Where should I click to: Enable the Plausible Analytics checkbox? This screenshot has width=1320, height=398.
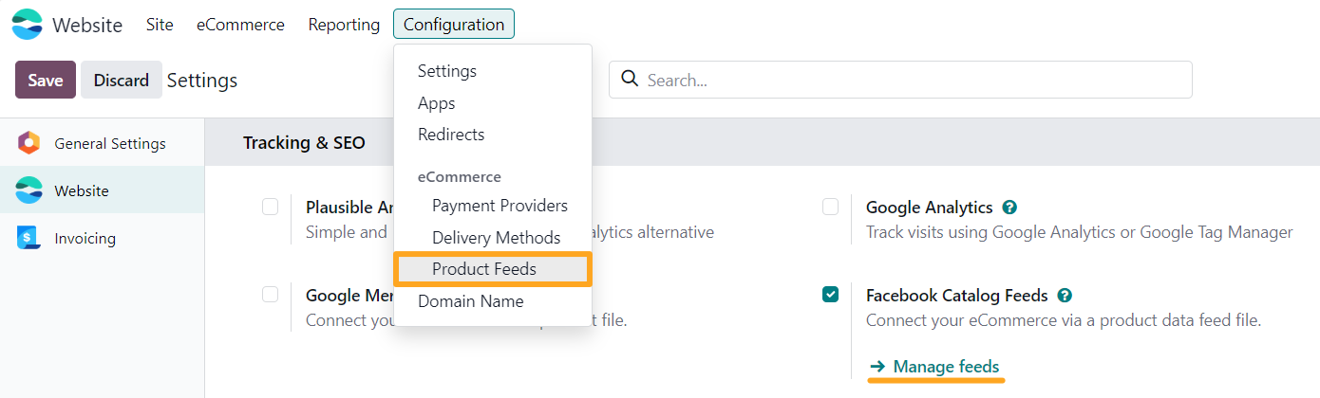270,207
